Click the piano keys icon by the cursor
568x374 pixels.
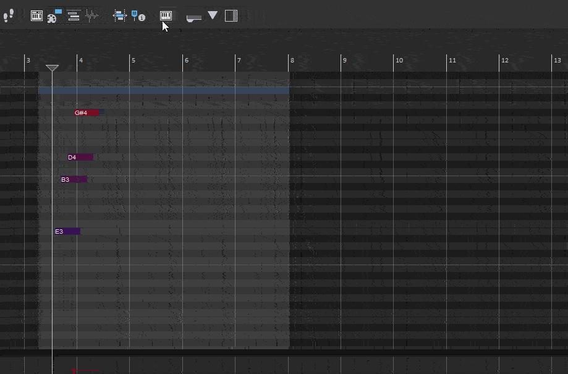(166, 15)
